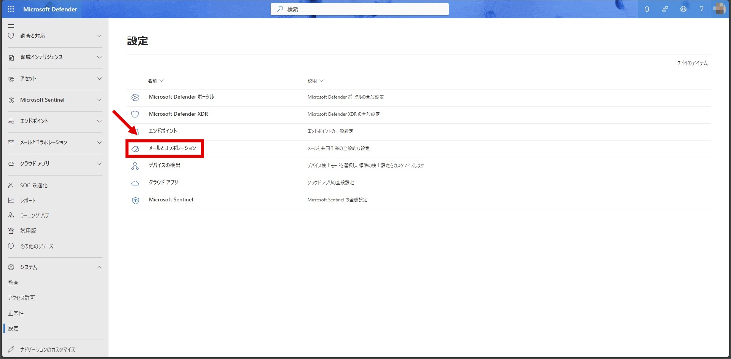Click the その他のリソース info icon

11,246
